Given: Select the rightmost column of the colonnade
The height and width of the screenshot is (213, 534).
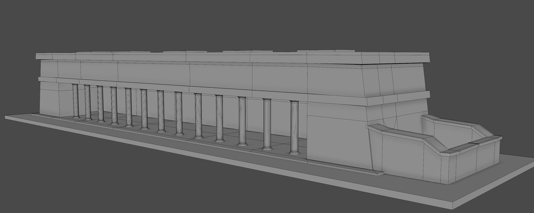Looking at the screenshot, I should (295, 127).
